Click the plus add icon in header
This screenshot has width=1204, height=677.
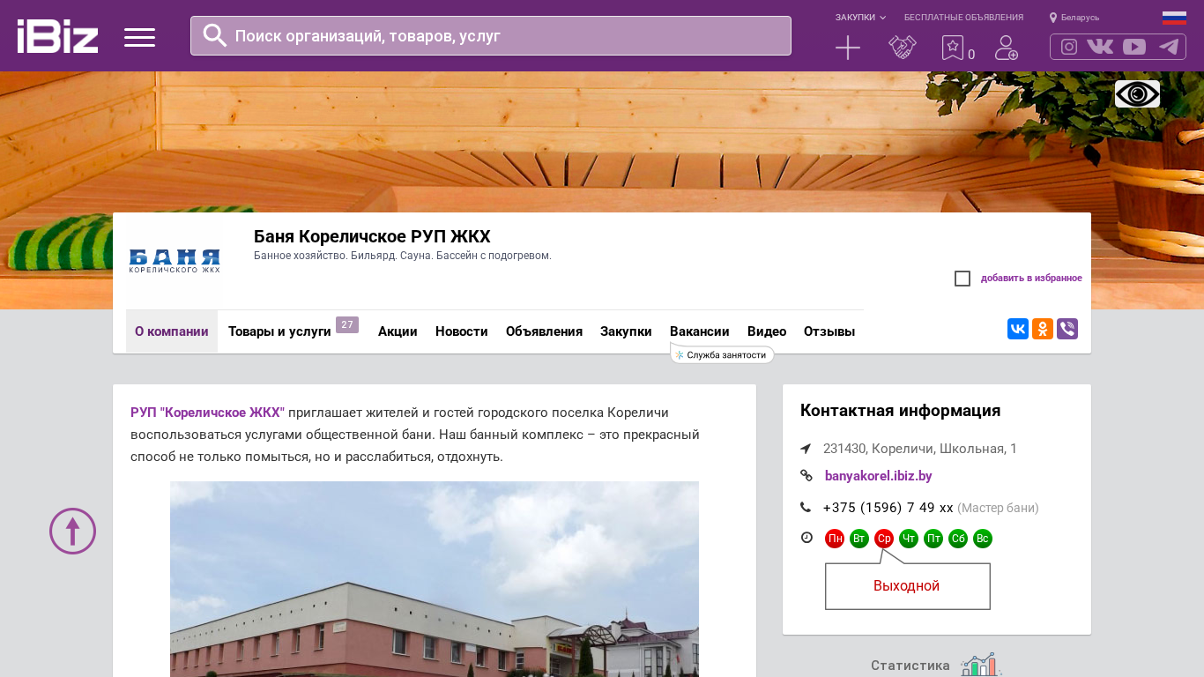point(848,48)
